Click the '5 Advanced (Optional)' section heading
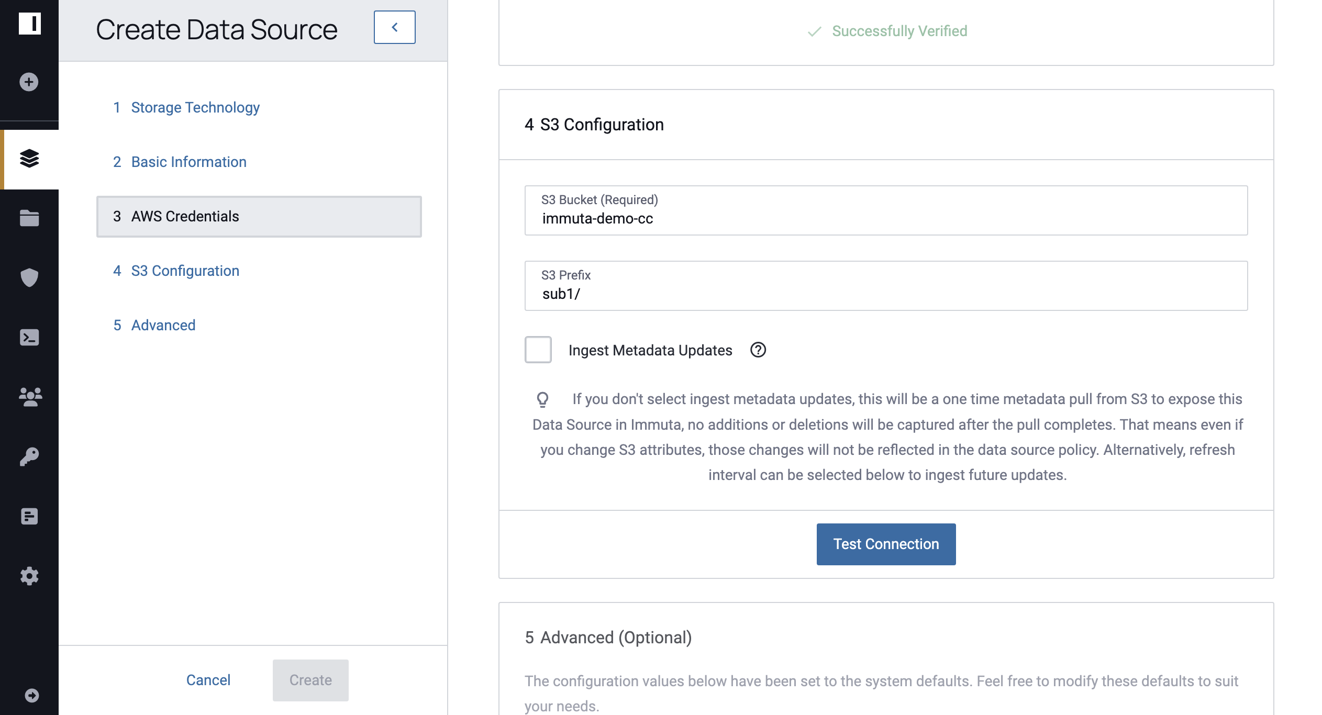 pos(608,638)
